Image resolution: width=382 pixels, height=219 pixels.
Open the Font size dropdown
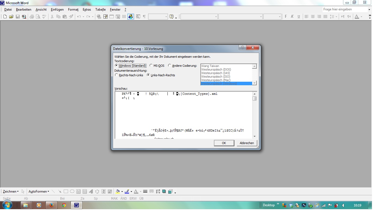point(280,17)
